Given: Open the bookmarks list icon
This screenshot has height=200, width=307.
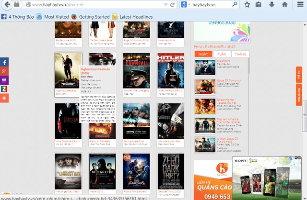Looking at the screenshot, I should click(259, 4).
